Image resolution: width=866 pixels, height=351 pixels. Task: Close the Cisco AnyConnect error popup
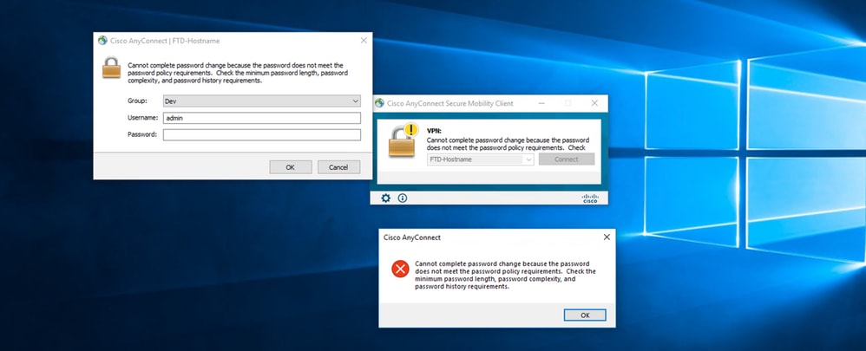[607, 237]
